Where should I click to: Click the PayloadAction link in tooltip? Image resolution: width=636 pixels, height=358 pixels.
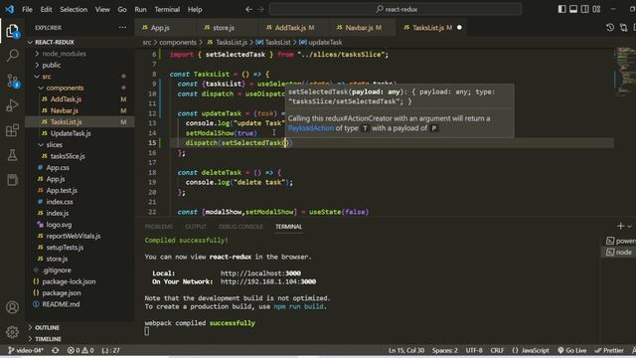coord(311,128)
